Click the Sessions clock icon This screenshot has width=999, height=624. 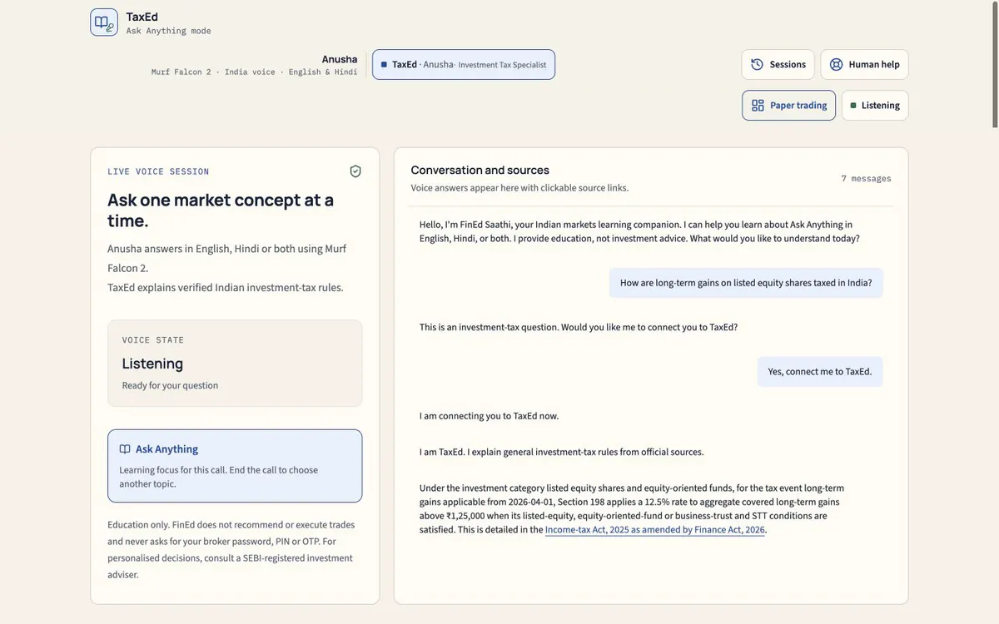coord(757,65)
